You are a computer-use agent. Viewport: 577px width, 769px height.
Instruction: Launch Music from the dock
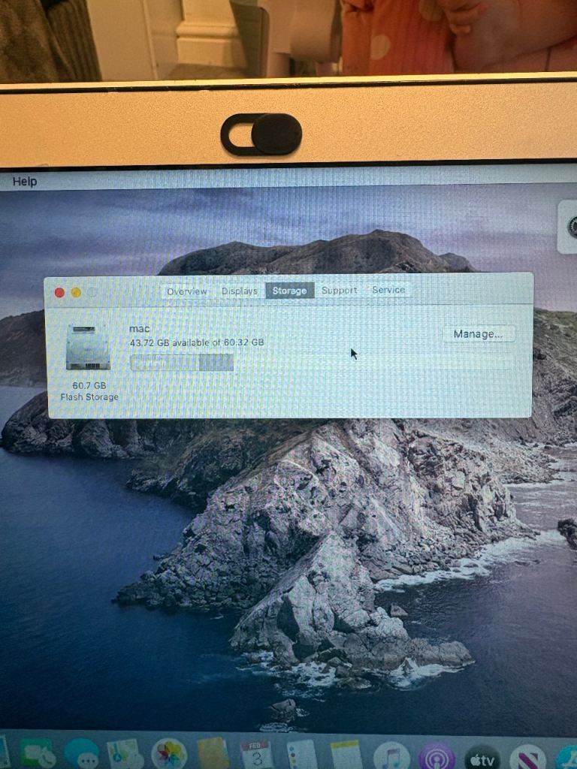point(391,755)
